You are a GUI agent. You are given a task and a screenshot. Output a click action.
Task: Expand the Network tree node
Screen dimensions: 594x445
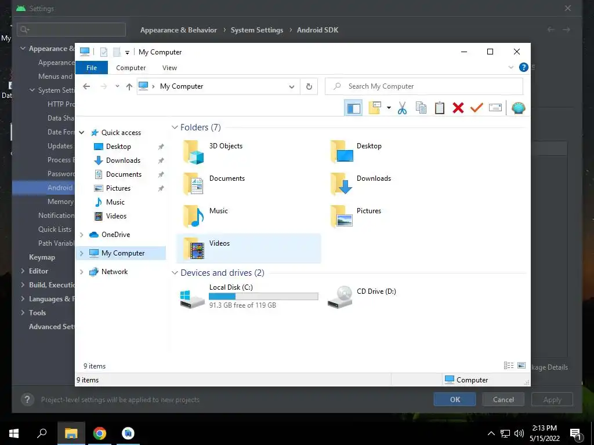coord(81,272)
